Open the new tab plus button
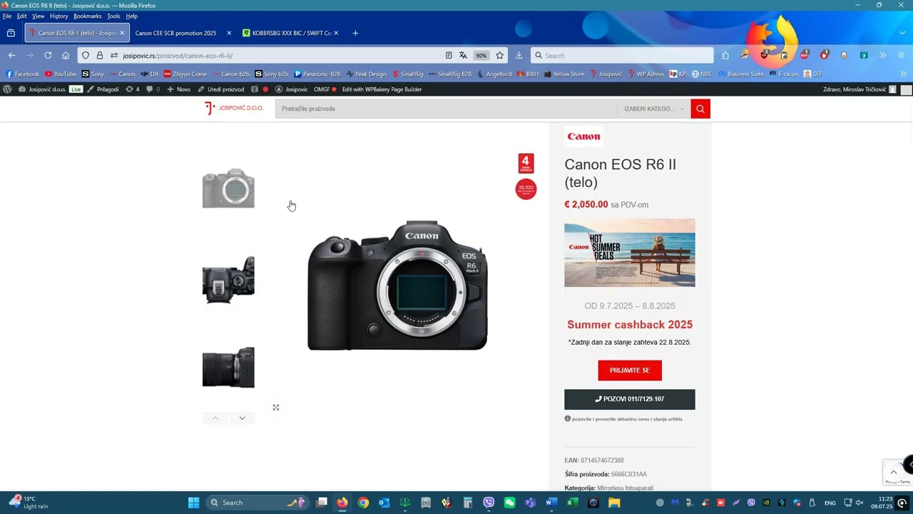The width and height of the screenshot is (913, 514). pos(355,33)
